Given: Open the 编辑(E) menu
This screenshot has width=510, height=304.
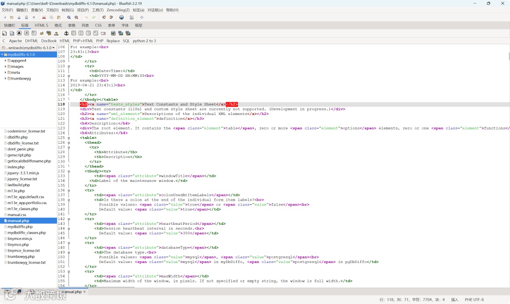Looking at the screenshot, I should point(22,10).
